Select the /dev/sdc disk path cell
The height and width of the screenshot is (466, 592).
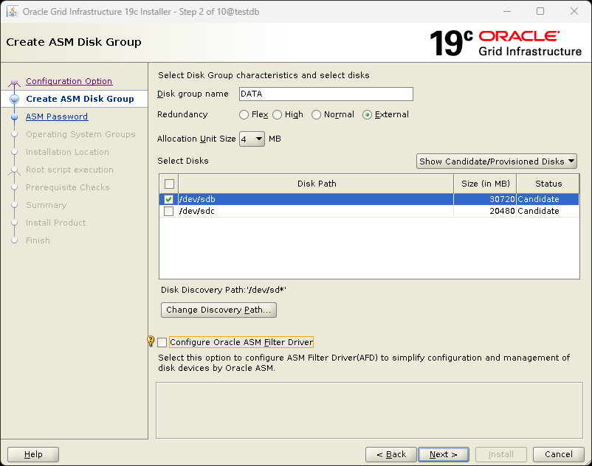(316, 211)
